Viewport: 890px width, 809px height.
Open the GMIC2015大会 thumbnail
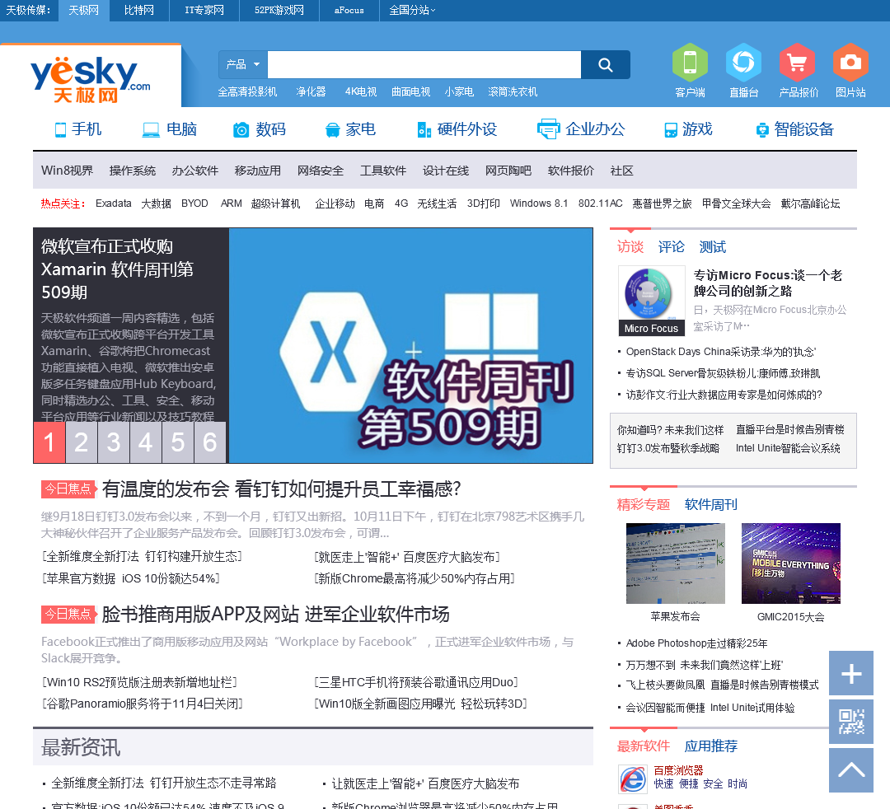(790, 563)
